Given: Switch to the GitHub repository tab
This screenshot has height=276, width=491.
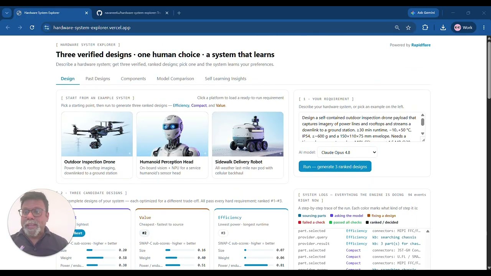Looking at the screenshot, I should pyautogui.click(x=132, y=13).
